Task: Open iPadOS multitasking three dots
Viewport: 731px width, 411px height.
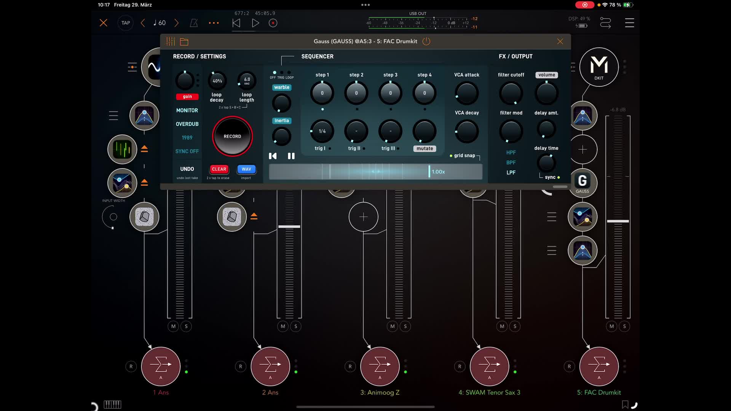Action: (x=365, y=5)
